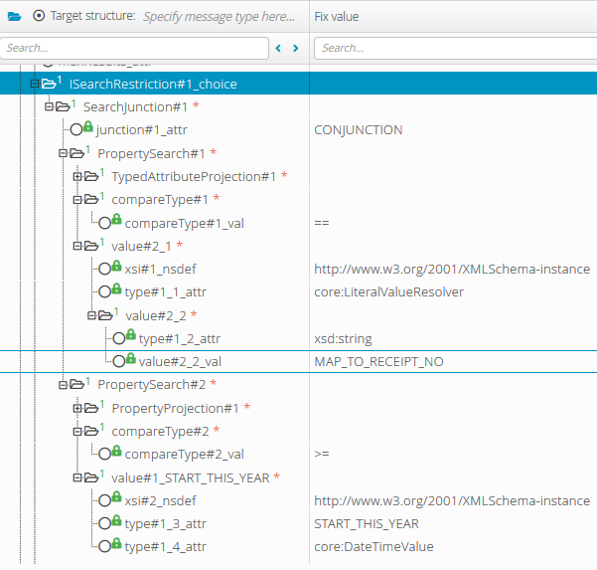Collapse the value#1_START_THIS_YEAR node
Screen dimensions: 597x570
77,477
